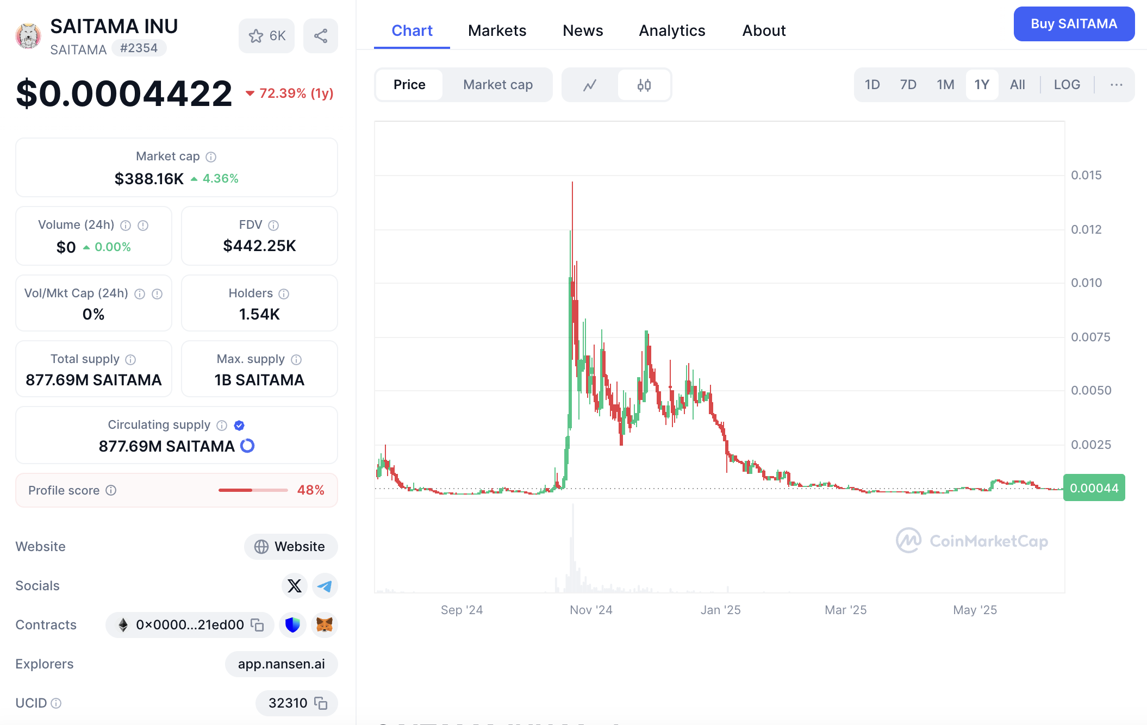Screen dimensions: 1147x725
Task: Open the project Website link
Action: [x=291, y=547]
